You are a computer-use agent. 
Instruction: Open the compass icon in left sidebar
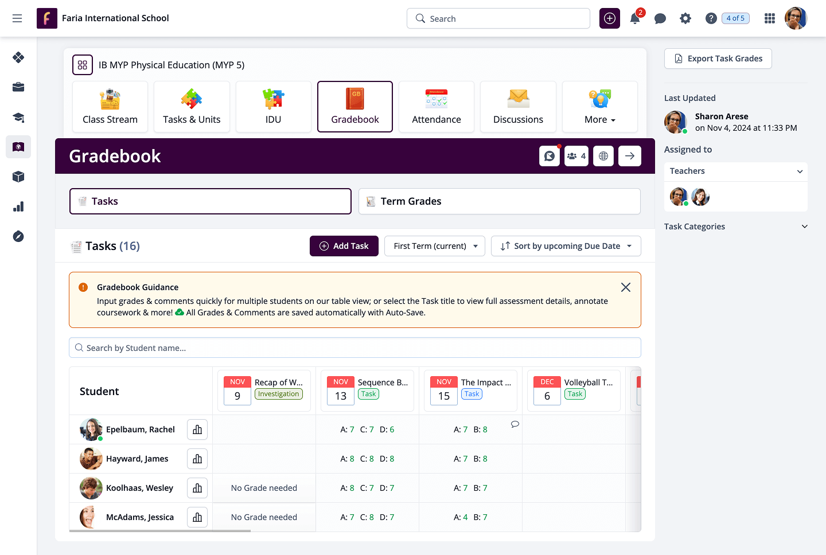(18, 236)
